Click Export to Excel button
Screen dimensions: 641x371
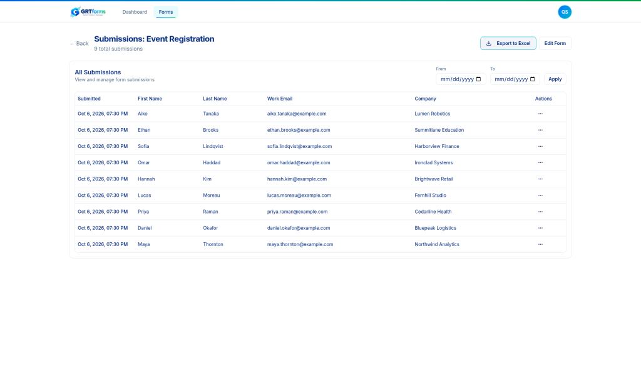tap(508, 43)
